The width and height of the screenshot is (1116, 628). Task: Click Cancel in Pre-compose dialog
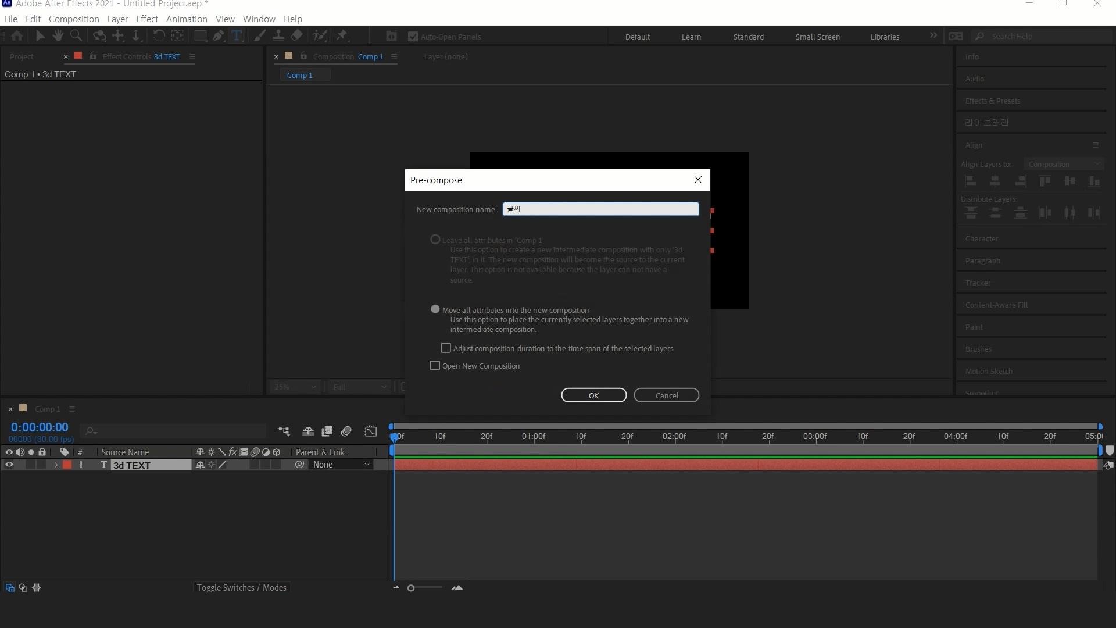(x=666, y=395)
